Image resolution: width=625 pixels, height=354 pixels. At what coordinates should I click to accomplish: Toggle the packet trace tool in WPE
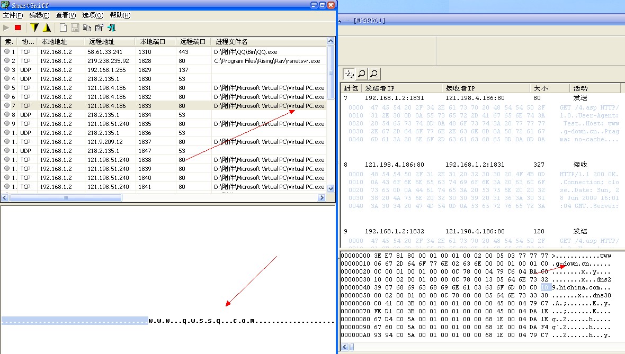point(349,74)
